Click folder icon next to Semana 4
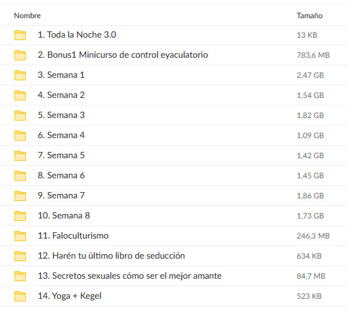The height and width of the screenshot is (312, 347). [20, 136]
